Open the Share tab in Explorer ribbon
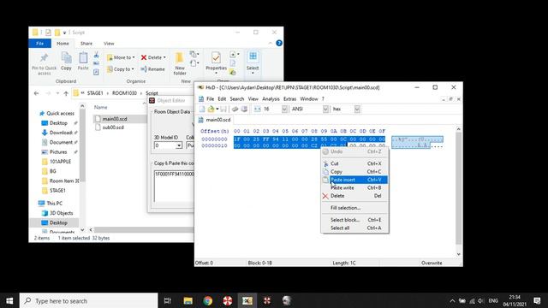The width and height of the screenshot is (548, 308). coord(86,44)
